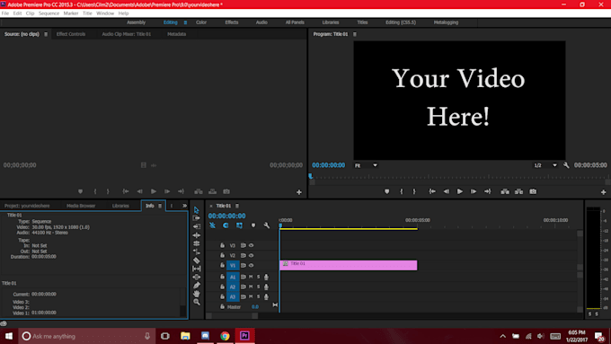Export frame with Program monitor camera
Screen dimensions: 611x344
(x=533, y=191)
